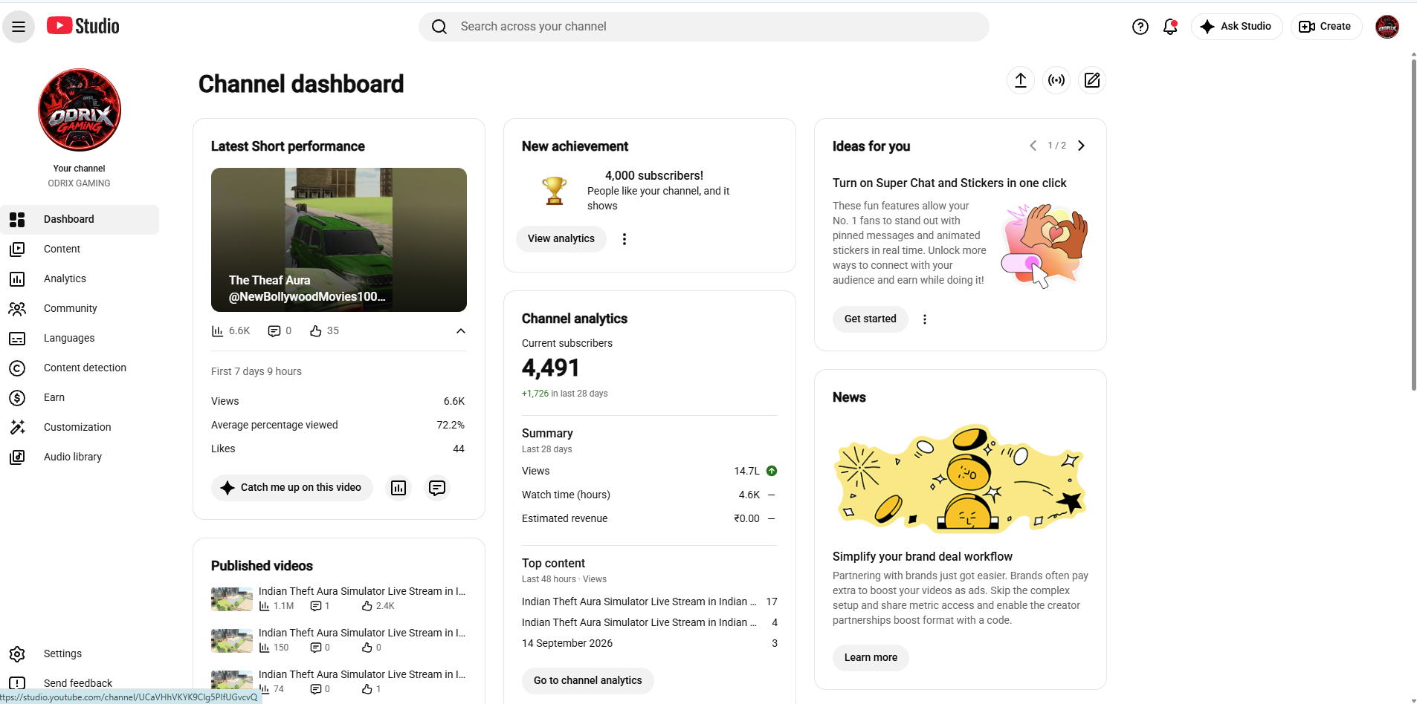Image resolution: width=1417 pixels, height=704 pixels.
Task: Open Audio library in the sidebar
Action: pyautogui.click(x=80, y=457)
